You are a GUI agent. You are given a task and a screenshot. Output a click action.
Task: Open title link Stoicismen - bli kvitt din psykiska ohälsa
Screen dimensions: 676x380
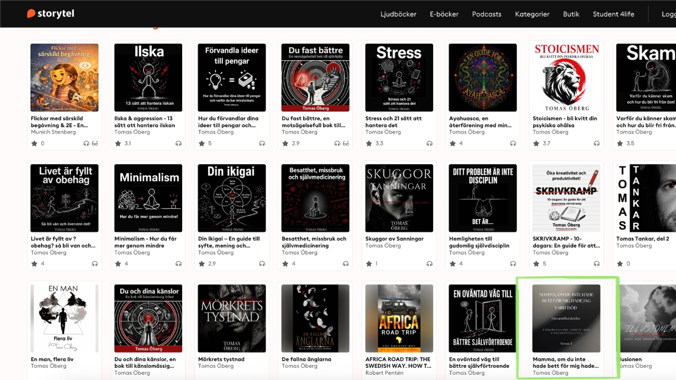(565, 122)
